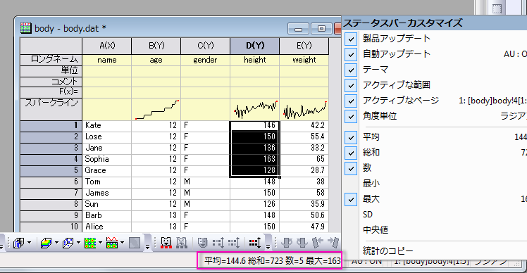
Task: Select the color-fill contour plot icon
Action: pos(90,243)
